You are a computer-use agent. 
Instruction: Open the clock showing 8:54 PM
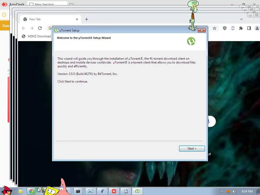(247, 191)
